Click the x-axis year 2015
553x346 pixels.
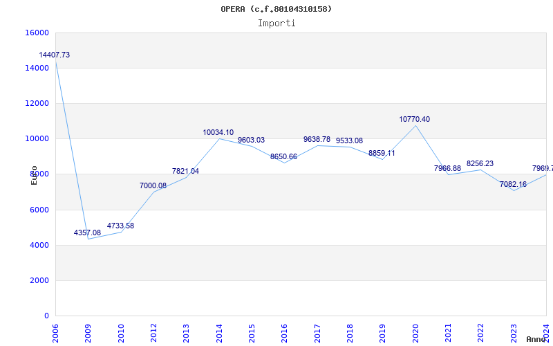252,334
